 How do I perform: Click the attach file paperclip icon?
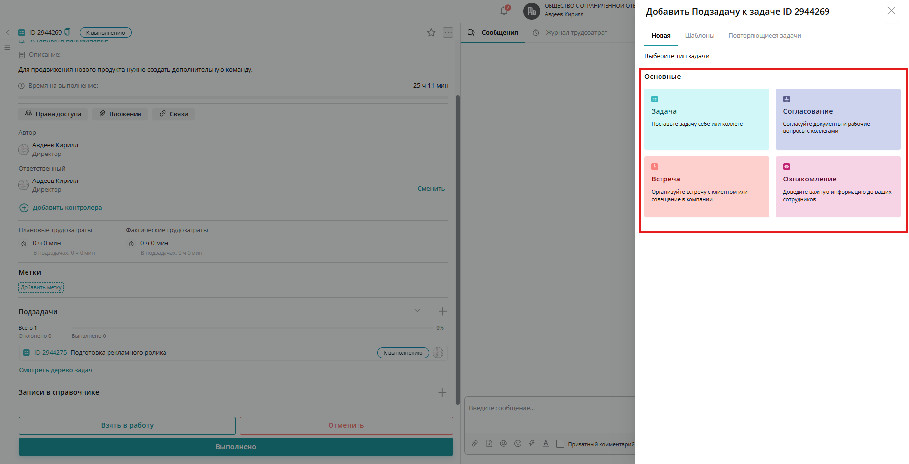pyautogui.click(x=475, y=443)
